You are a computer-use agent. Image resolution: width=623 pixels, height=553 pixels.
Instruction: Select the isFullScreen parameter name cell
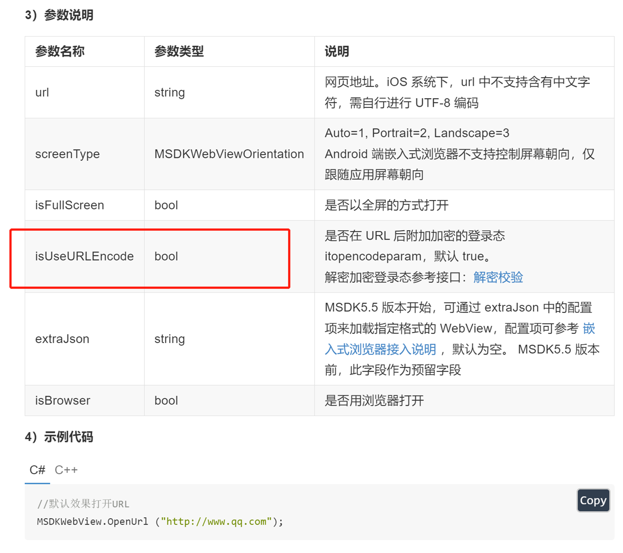pos(69,205)
